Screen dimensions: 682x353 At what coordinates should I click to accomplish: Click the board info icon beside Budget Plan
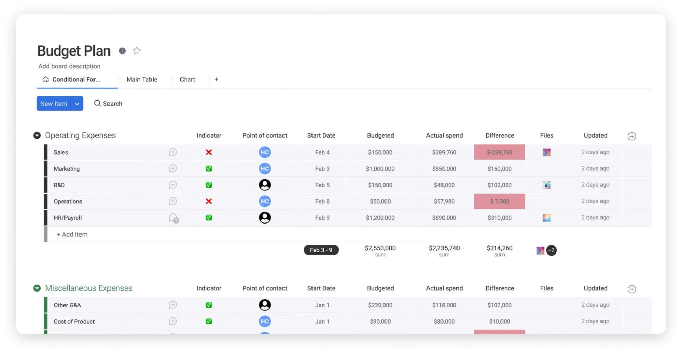click(x=122, y=51)
